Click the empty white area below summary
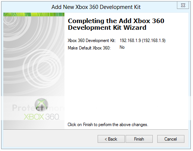 click(x=126, y=86)
